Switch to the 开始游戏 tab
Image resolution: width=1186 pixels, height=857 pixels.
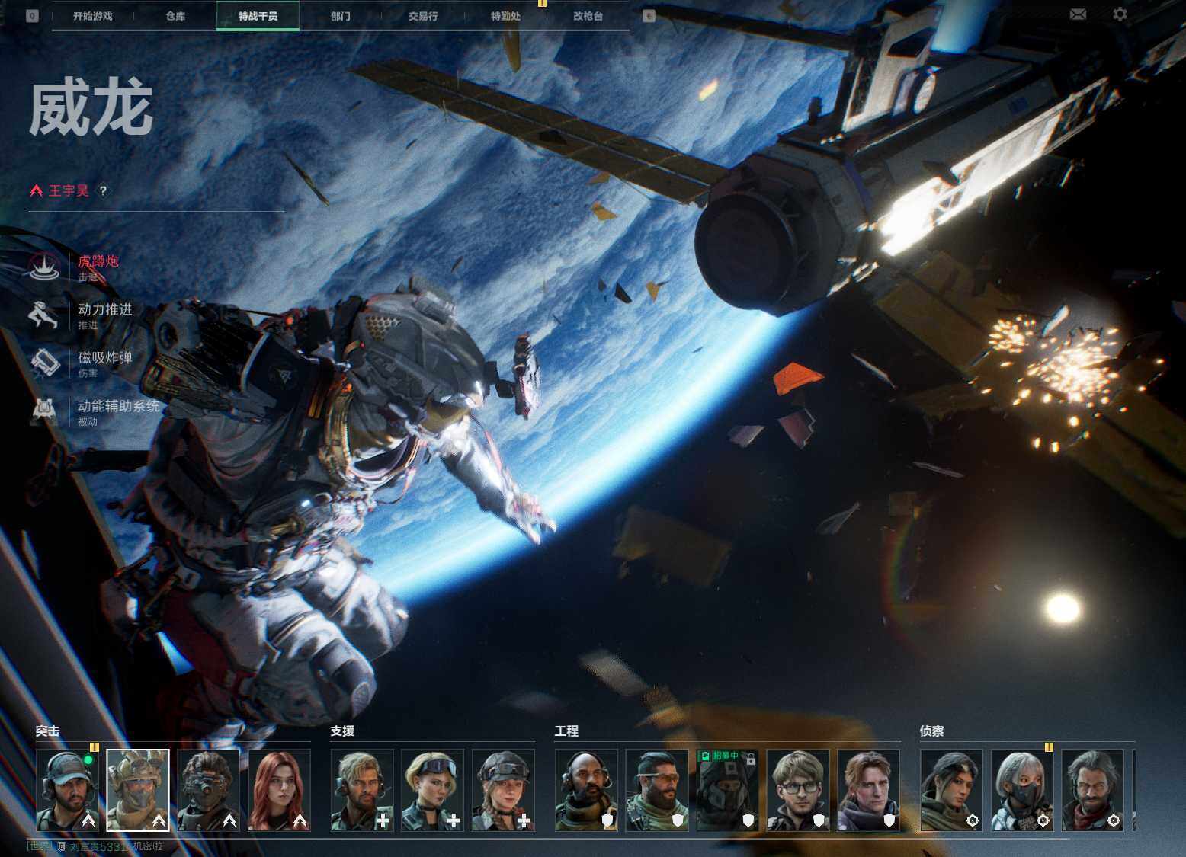[93, 16]
